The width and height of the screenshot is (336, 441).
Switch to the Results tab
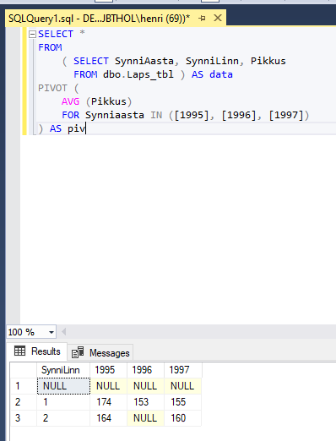coord(37,351)
